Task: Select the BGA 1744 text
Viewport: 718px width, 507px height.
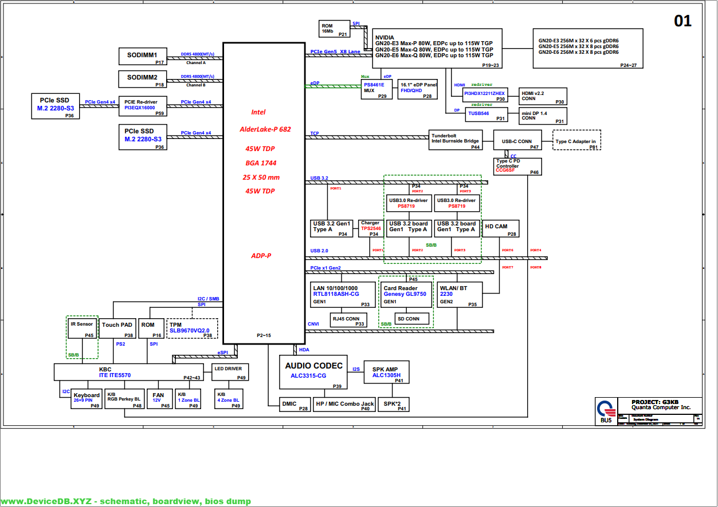Action: pos(261,163)
